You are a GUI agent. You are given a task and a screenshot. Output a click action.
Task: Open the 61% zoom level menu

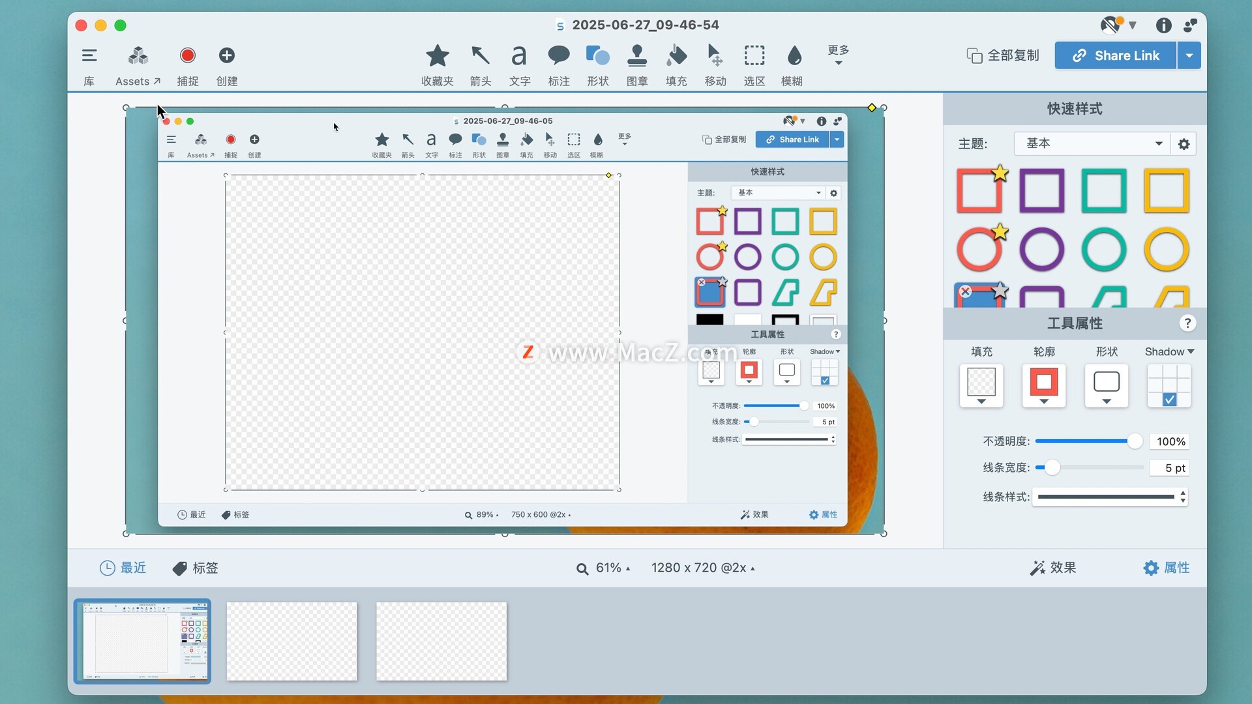pyautogui.click(x=603, y=568)
